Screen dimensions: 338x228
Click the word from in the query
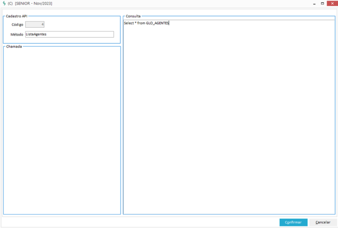pos(141,23)
